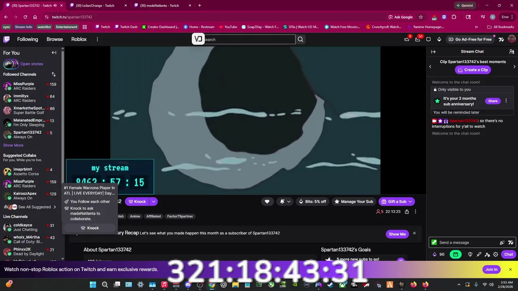Click the 7TV icon in top navigation
This screenshot has height=291, width=518.
coord(501,39)
